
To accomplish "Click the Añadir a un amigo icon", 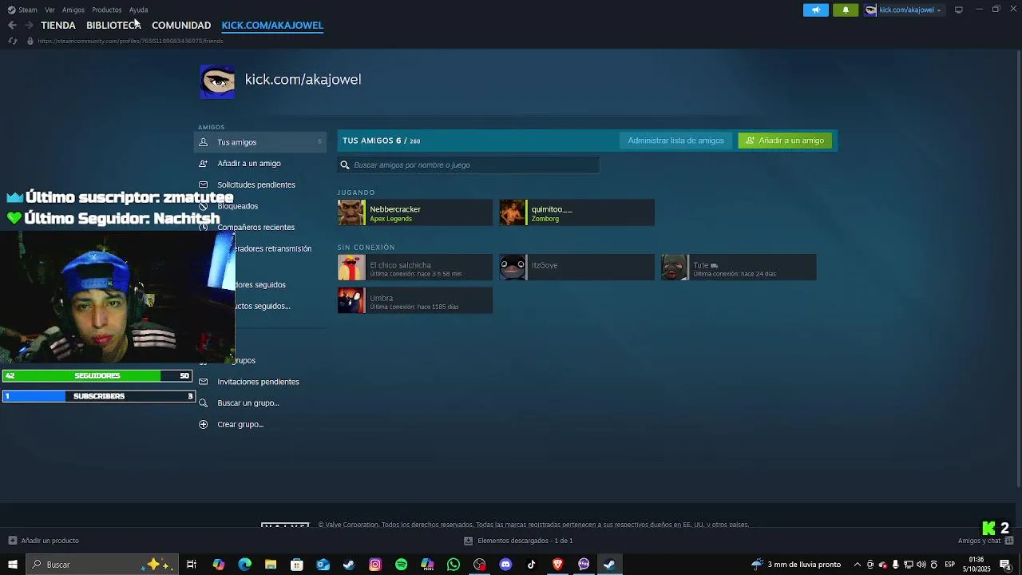I will point(203,163).
